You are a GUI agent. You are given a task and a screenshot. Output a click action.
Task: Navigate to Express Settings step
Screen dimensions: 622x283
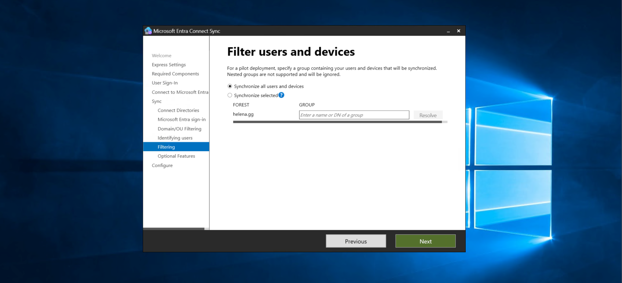[169, 65]
